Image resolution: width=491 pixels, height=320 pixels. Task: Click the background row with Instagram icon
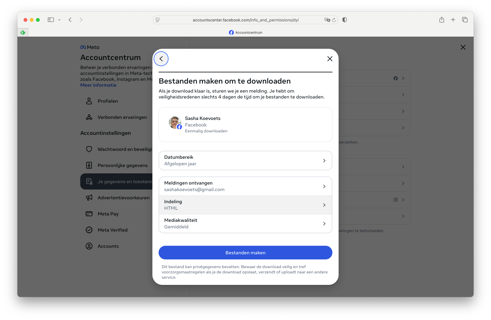(374, 200)
